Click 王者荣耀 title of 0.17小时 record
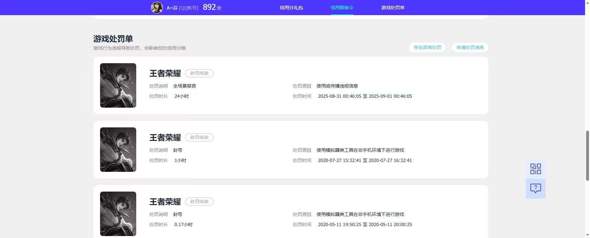This screenshot has height=238, width=590. click(165, 201)
